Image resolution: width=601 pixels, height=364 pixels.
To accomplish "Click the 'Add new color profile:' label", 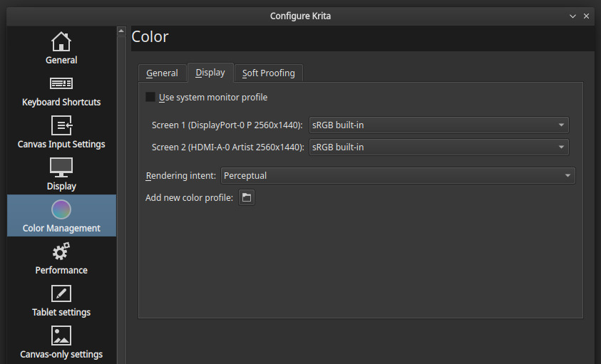I will point(189,198).
